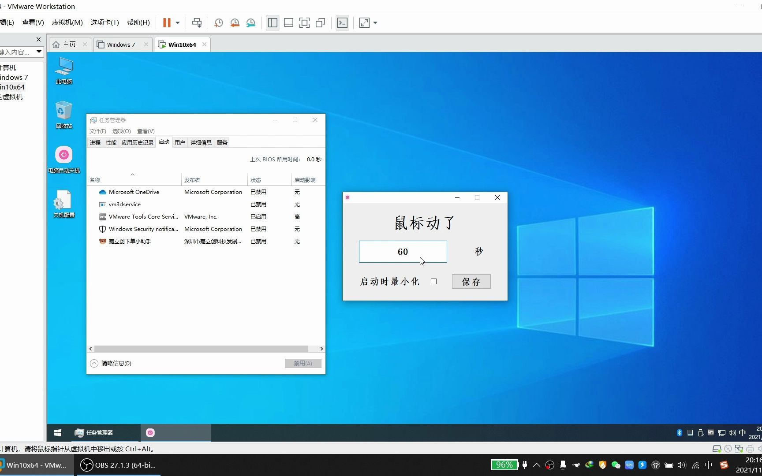Take a snapshot of this virtual machine
The image size is (762, 476).
[x=219, y=22]
